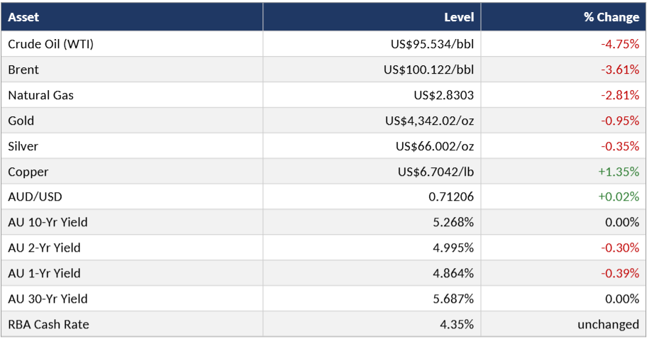Screen dimensions: 649x339
Task: Click AUD/USD level 0.71206
Action: pyautogui.click(x=450, y=196)
